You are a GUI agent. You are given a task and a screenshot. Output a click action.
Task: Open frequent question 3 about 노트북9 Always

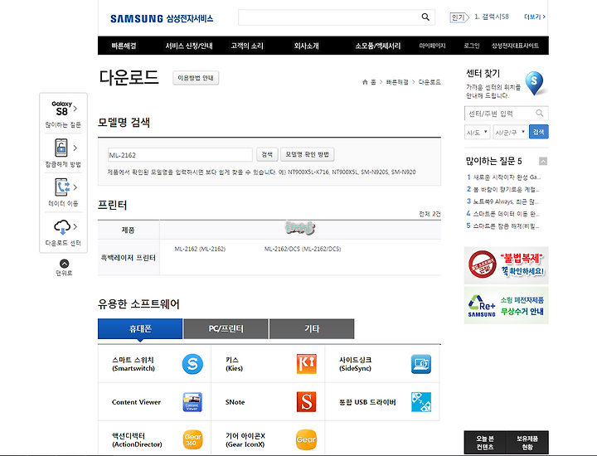504,201
